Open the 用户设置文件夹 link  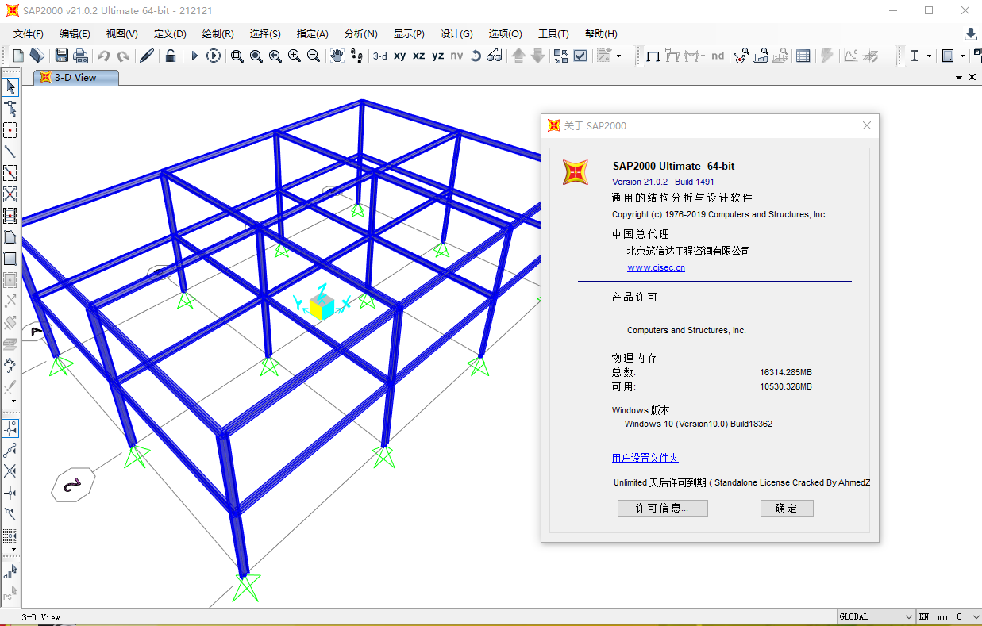(x=645, y=458)
